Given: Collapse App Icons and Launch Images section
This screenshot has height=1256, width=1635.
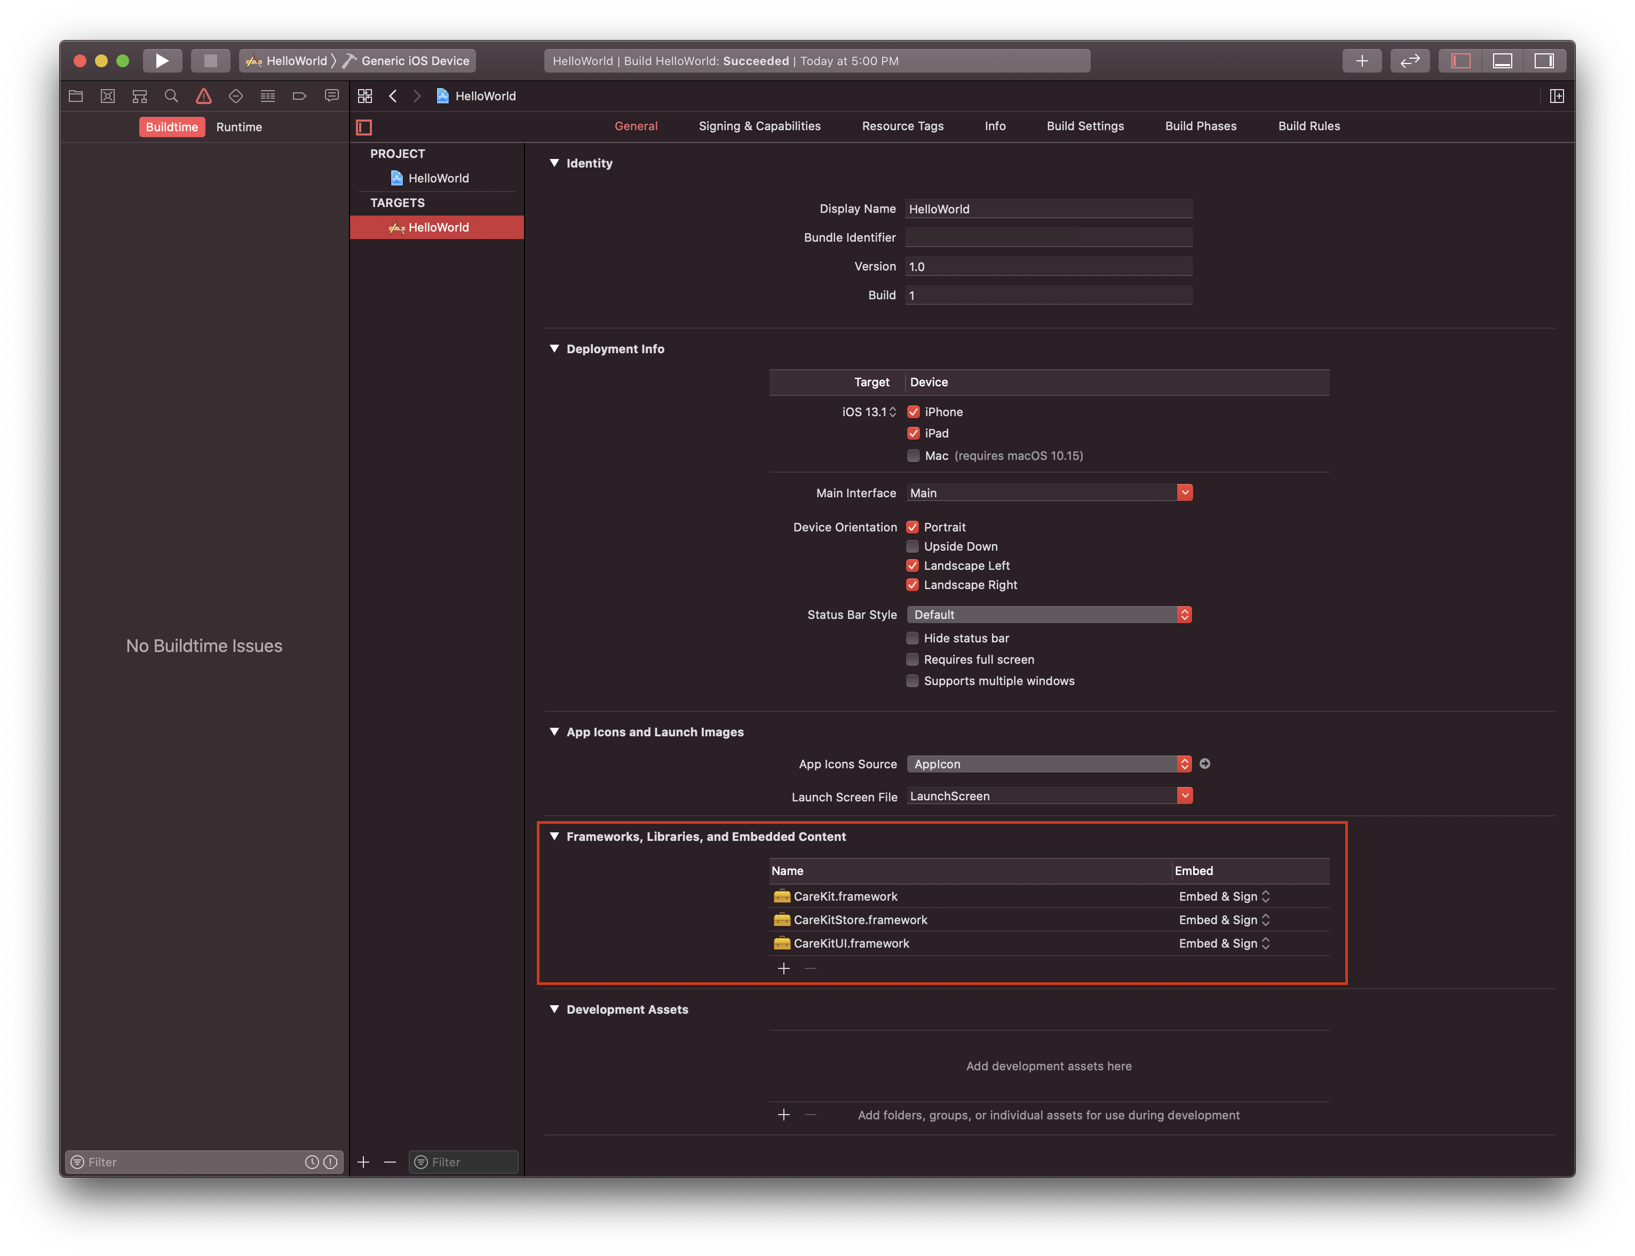Looking at the screenshot, I should tap(554, 732).
